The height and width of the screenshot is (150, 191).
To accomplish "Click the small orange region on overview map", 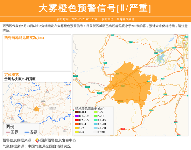I will (x=37, y=109).
